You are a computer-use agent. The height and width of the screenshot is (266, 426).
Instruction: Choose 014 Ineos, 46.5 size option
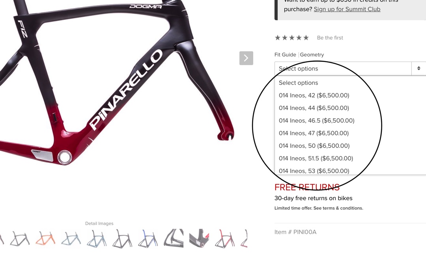[316, 121]
